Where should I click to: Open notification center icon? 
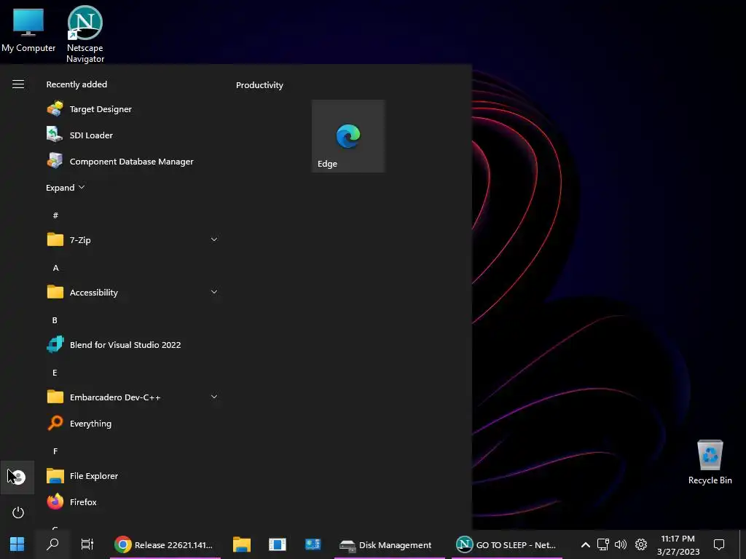pyautogui.click(x=719, y=544)
